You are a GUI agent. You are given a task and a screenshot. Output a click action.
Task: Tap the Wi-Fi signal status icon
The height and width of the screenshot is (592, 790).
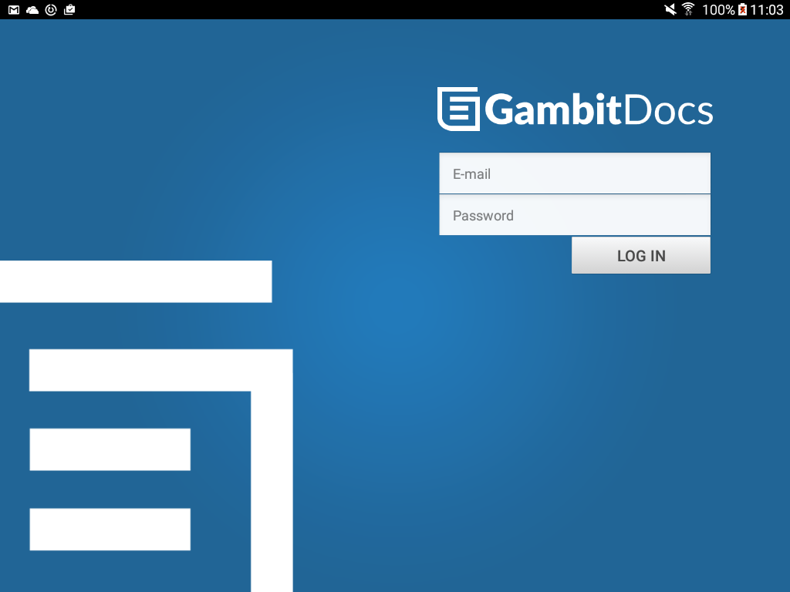point(688,9)
